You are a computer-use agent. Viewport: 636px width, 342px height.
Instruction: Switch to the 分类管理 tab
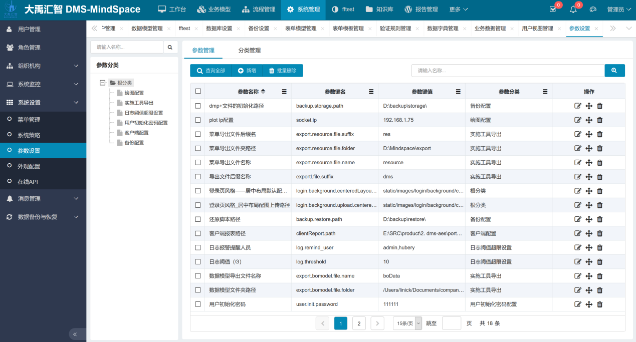(x=249, y=51)
